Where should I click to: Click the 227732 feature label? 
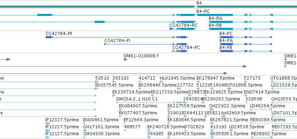185,85
